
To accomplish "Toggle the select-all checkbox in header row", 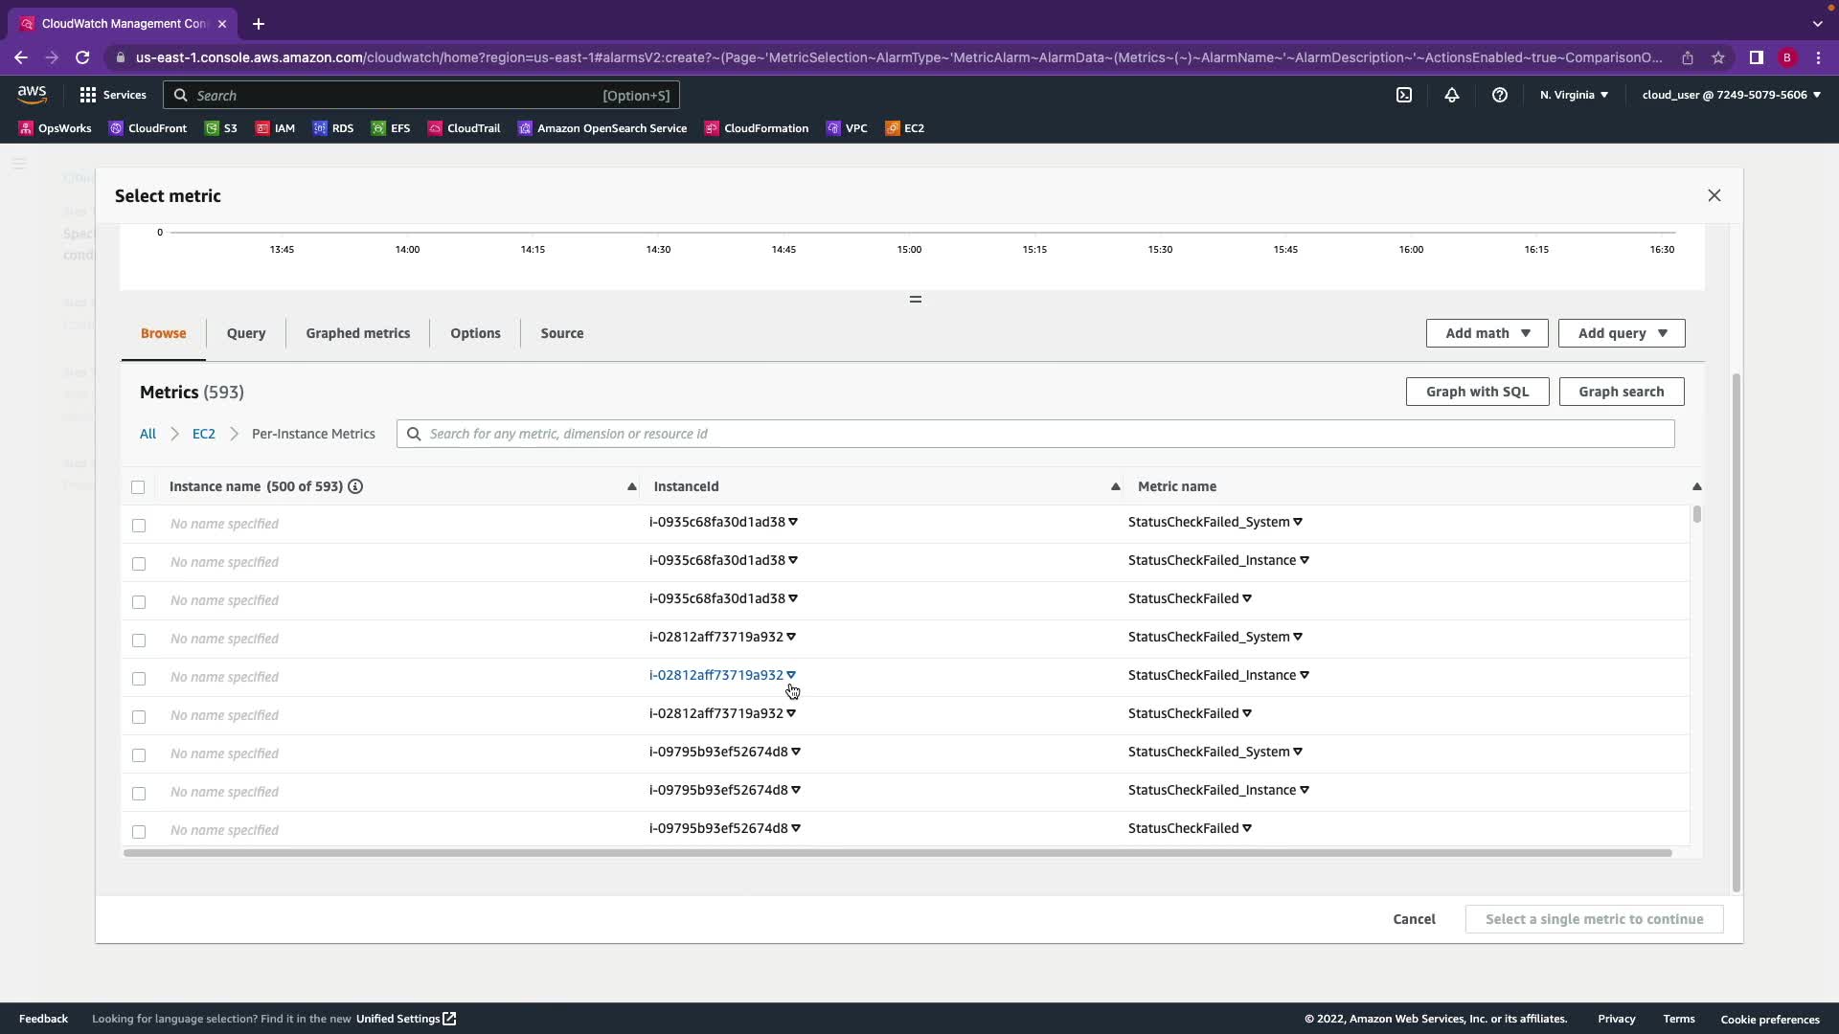I will tap(138, 487).
